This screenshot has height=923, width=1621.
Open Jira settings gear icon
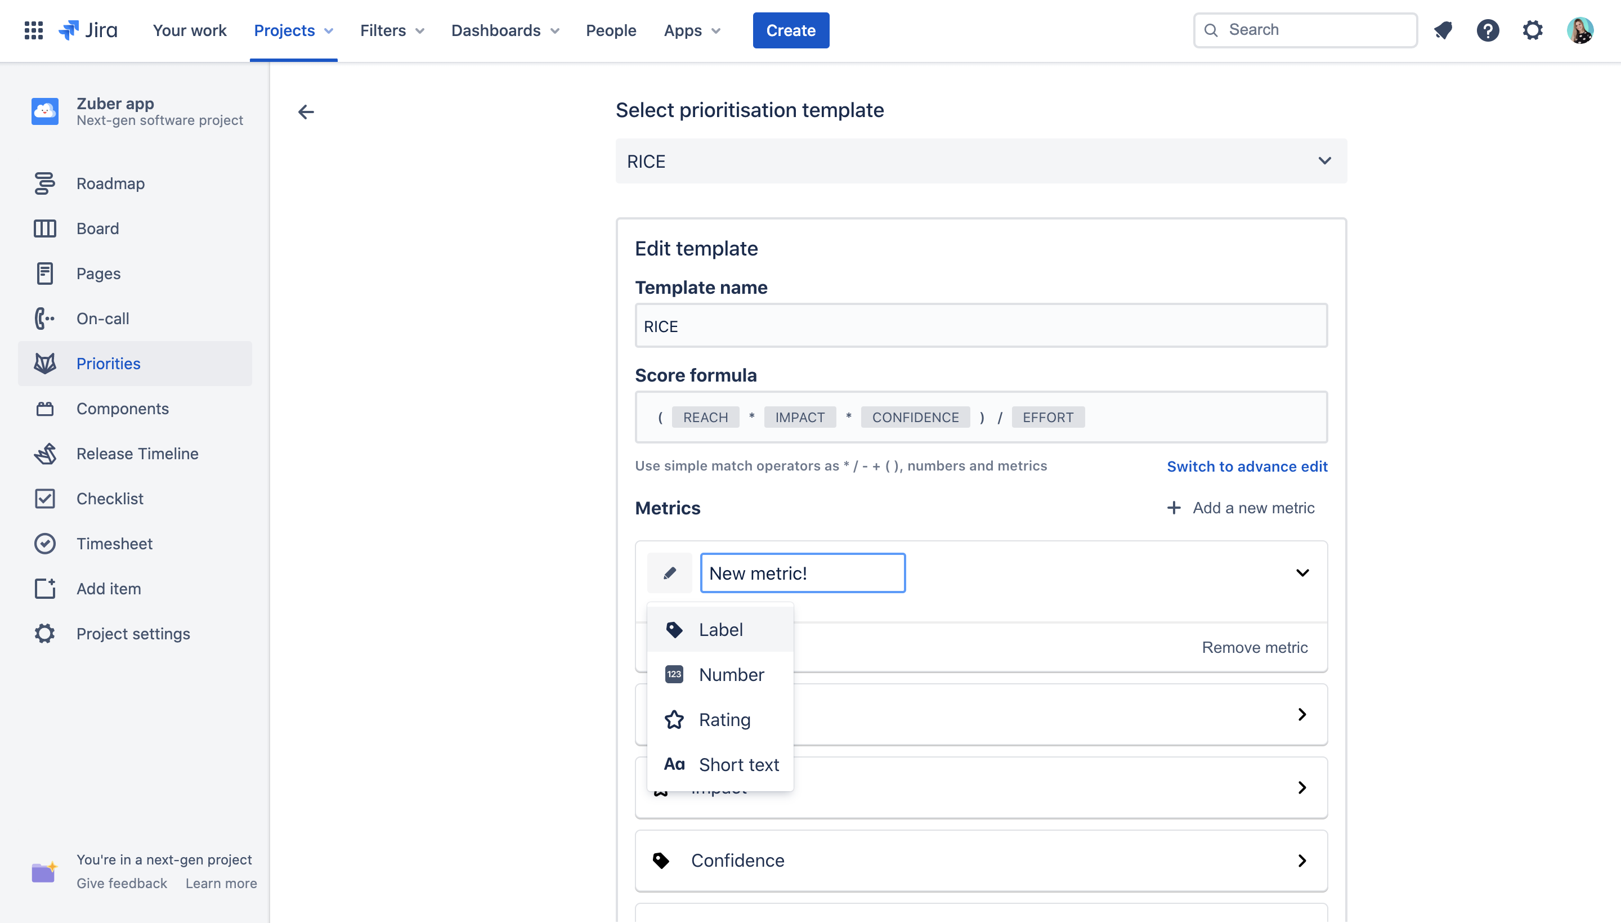[1532, 30]
